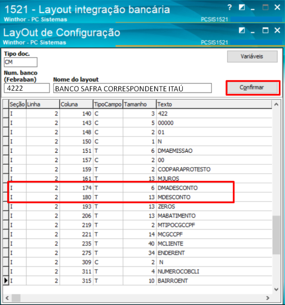Viewport: 285px width, 305px height.
Task: Click the row selector for the DMADESCONTO row
Action: 6,188
